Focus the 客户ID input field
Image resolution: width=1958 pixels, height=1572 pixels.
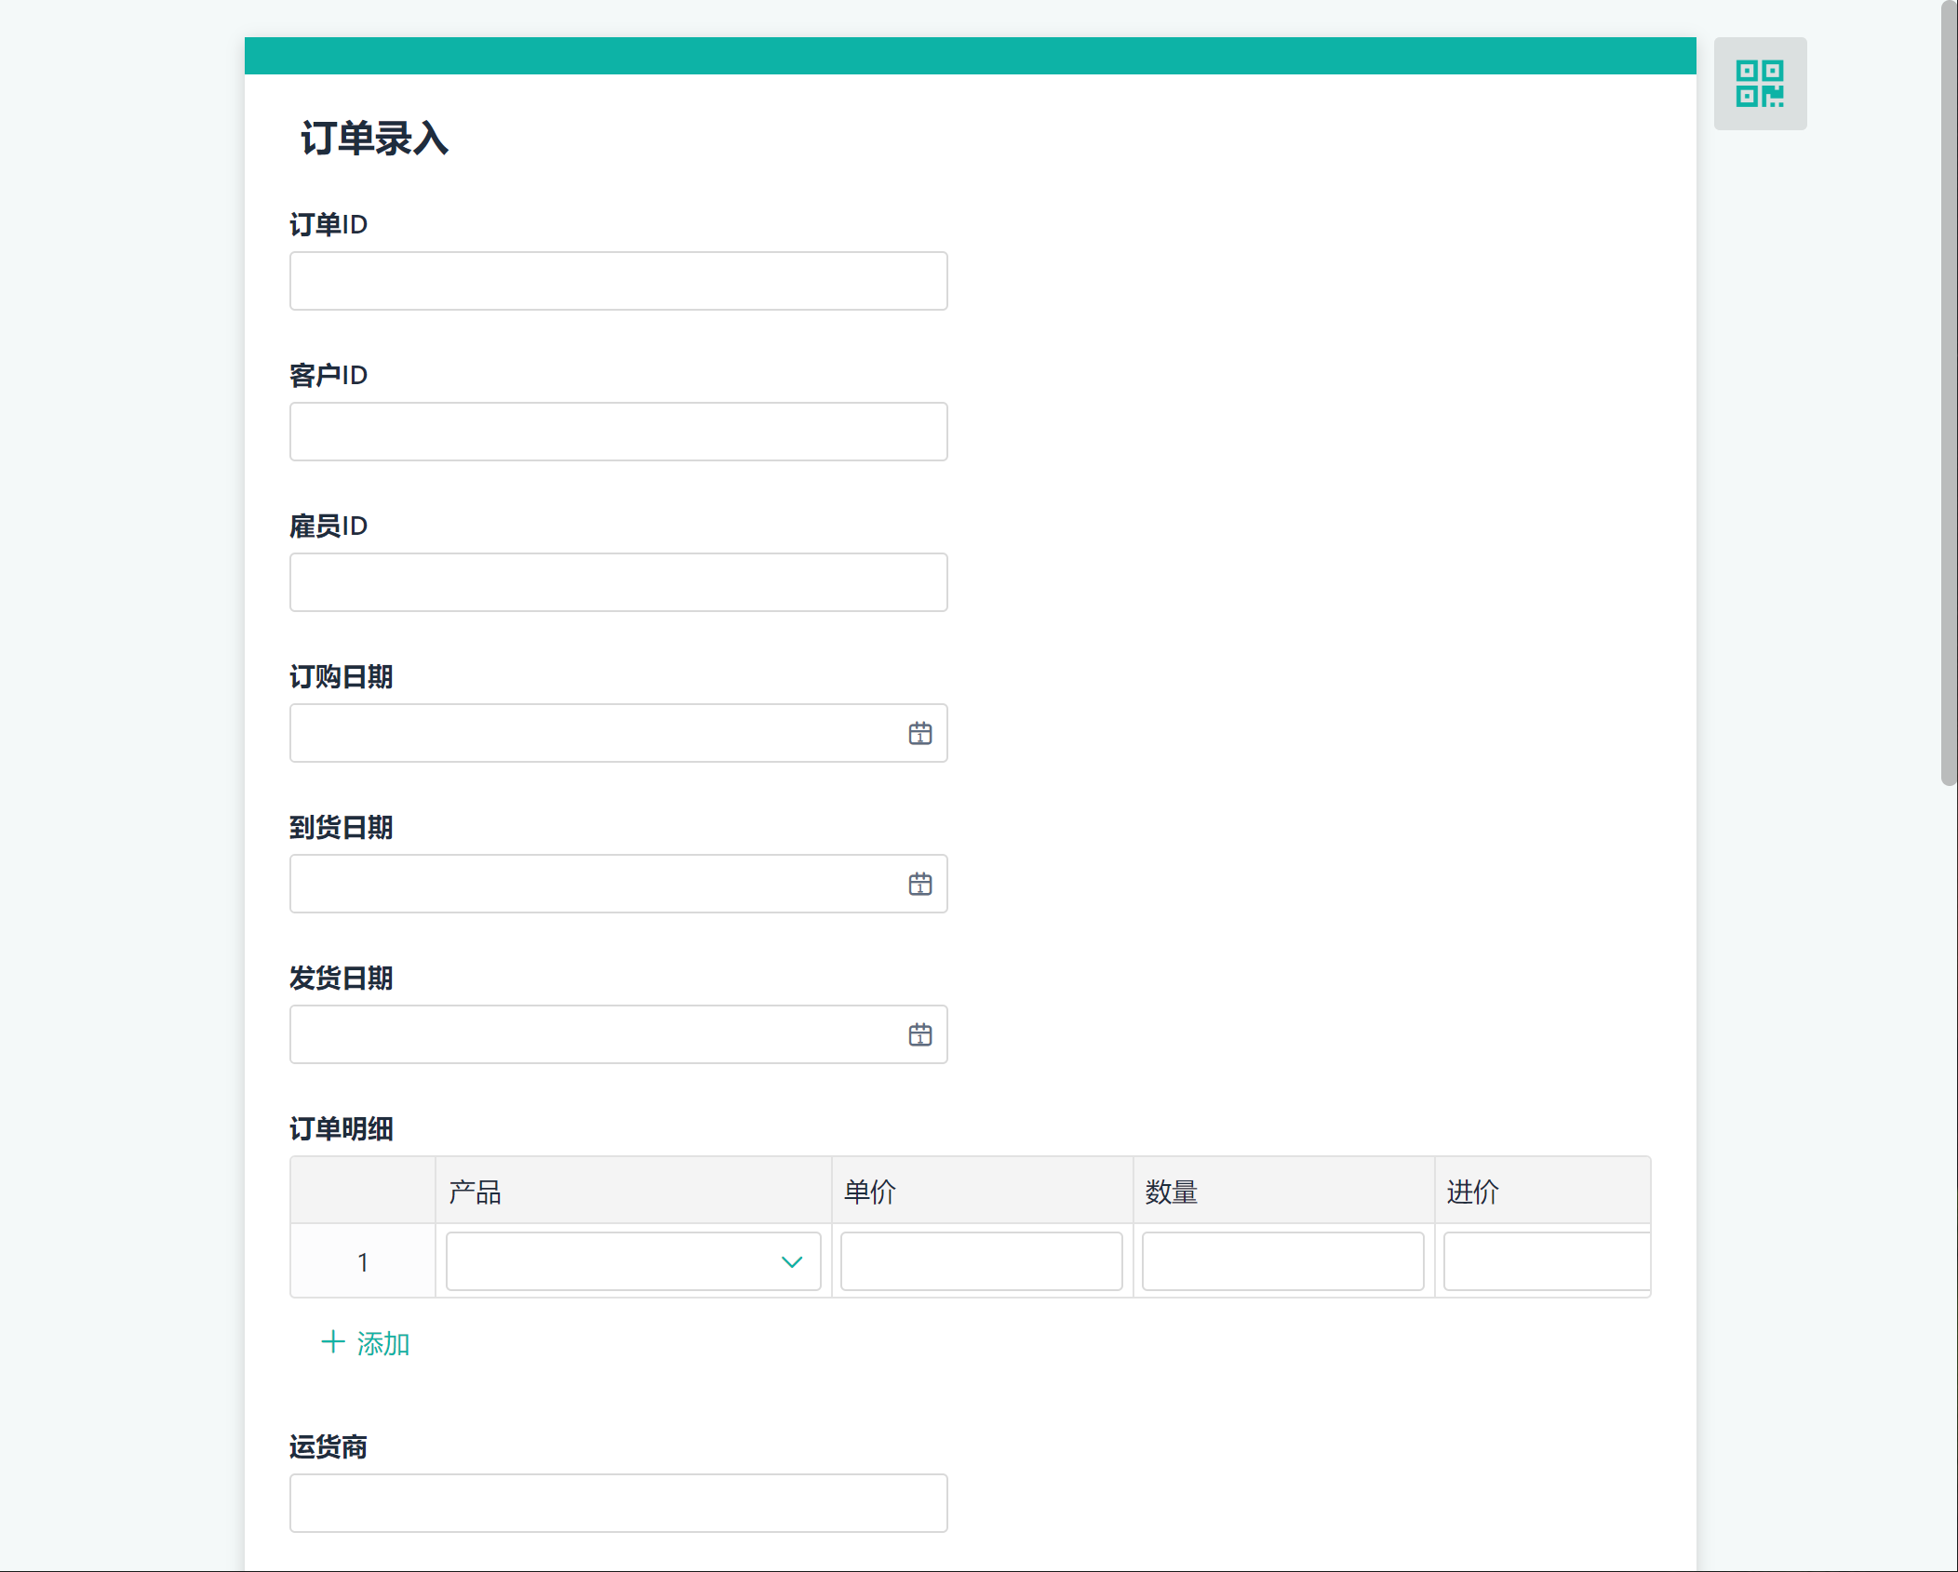tap(618, 432)
